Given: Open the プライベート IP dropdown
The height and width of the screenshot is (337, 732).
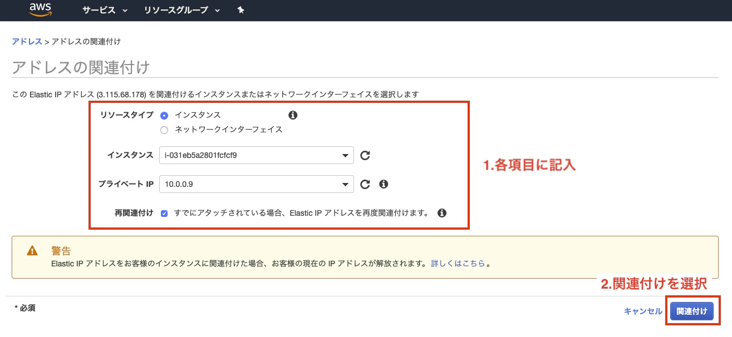Looking at the screenshot, I should (x=256, y=184).
